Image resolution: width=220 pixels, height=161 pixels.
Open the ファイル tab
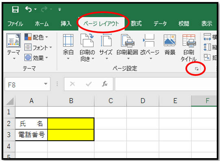coord(15,24)
